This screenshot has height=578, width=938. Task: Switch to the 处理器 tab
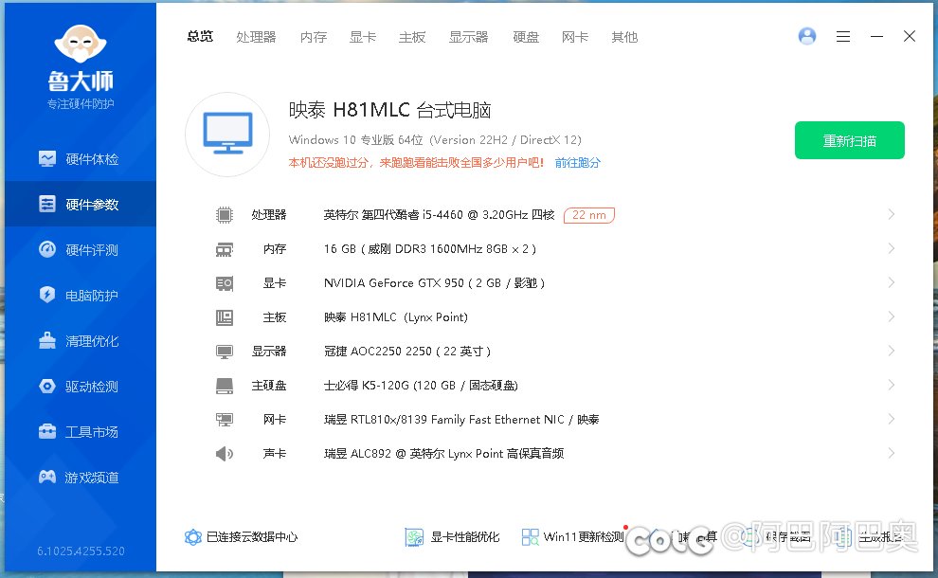pyautogui.click(x=256, y=37)
